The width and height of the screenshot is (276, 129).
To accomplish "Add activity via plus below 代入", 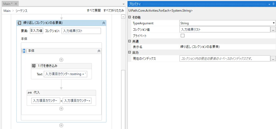I will (x=61, y=109).
